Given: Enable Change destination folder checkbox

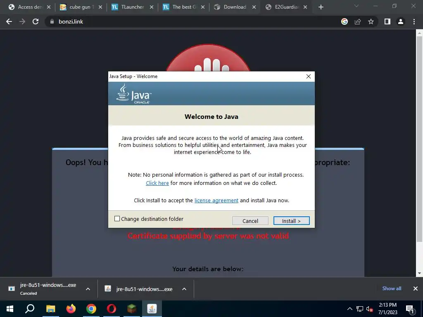Looking at the screenshot, I should [x=117, y=219].
